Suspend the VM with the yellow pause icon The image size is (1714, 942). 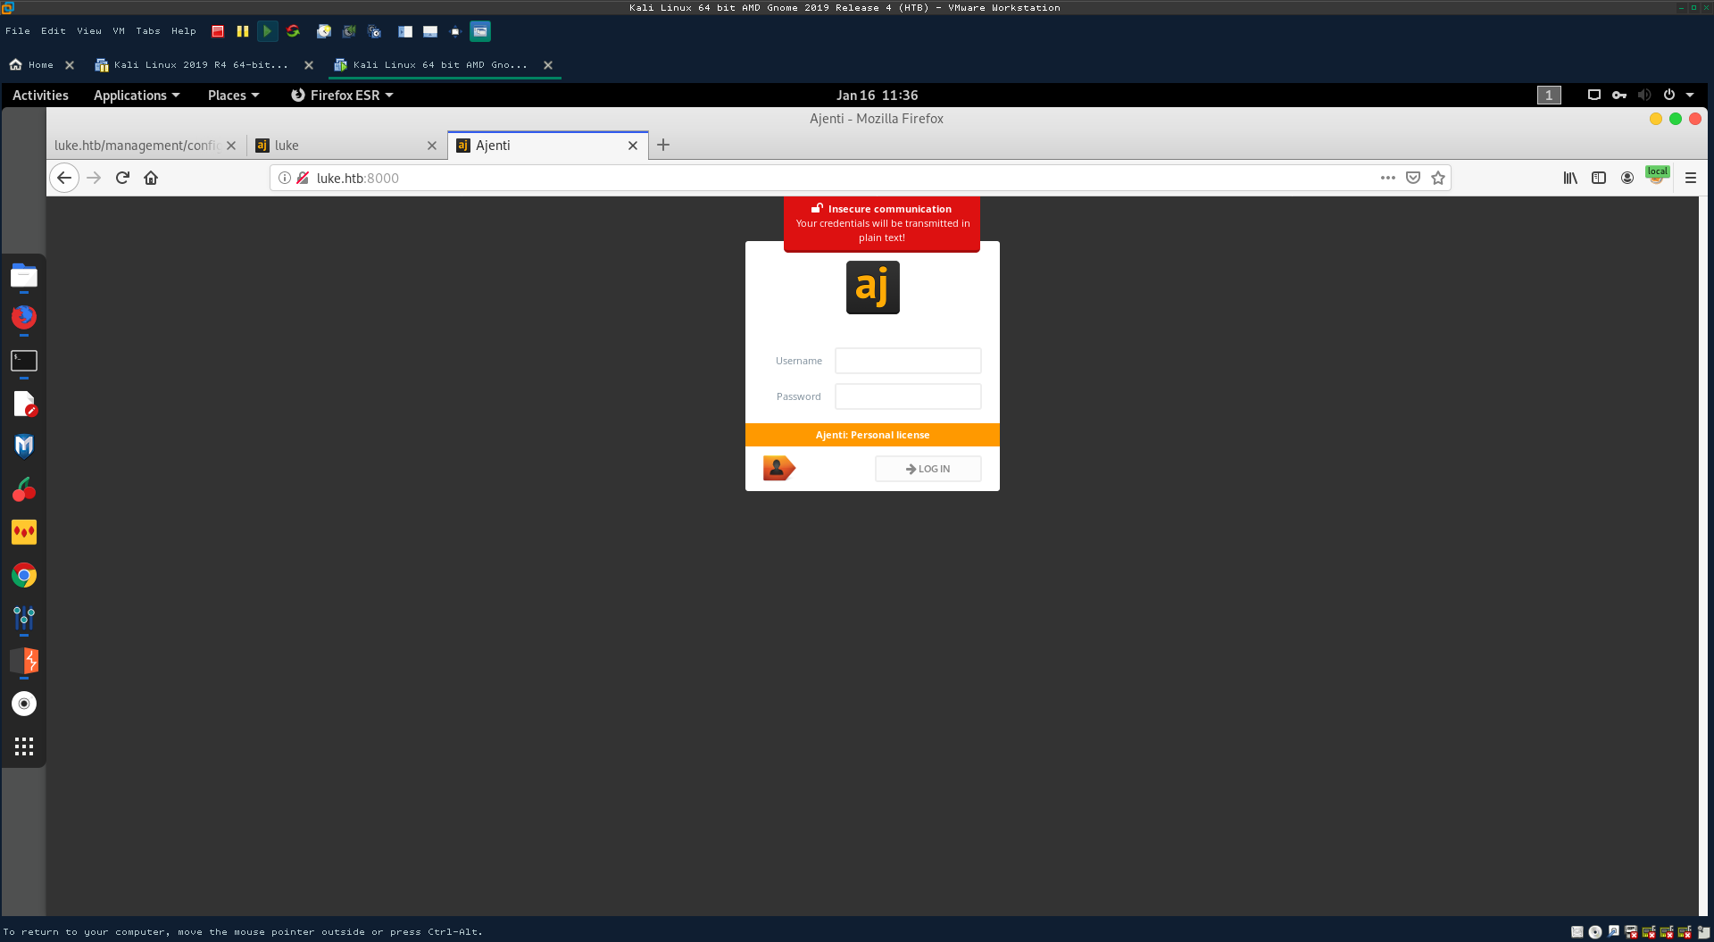click(x=242, y=31)
